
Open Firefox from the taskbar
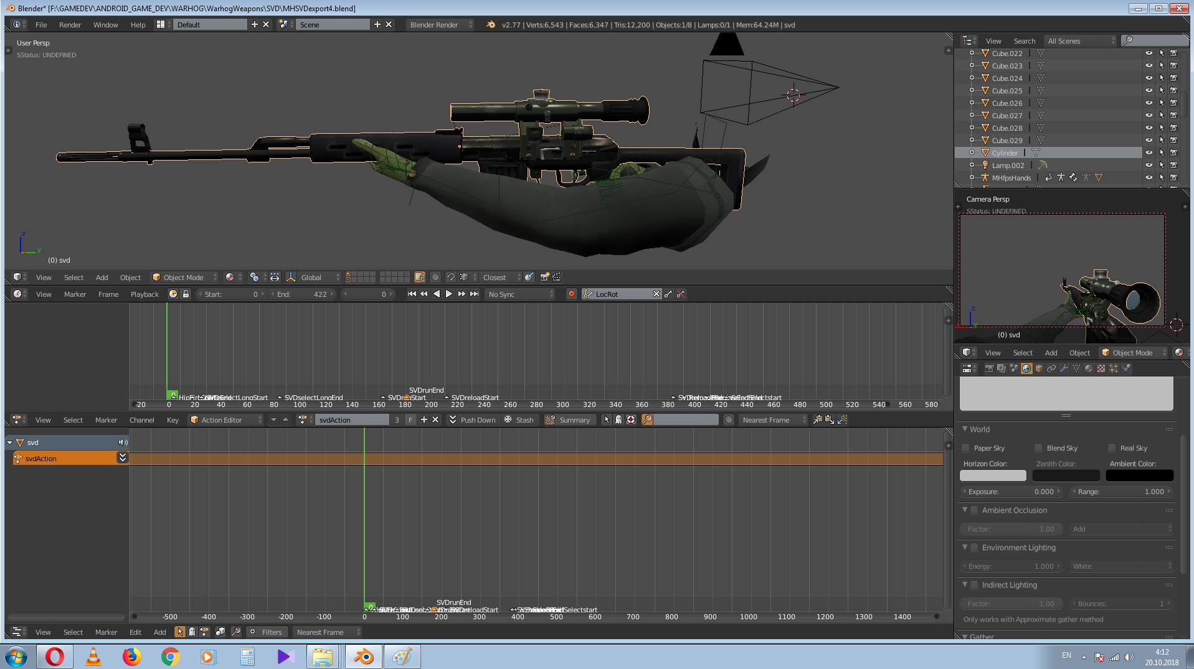coord(131,657)
